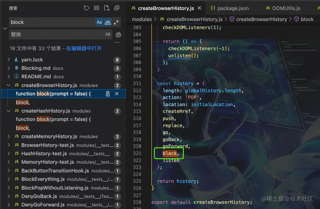
Task: Click Blocking.md markdown file icon
Action: tap(17, 68)
